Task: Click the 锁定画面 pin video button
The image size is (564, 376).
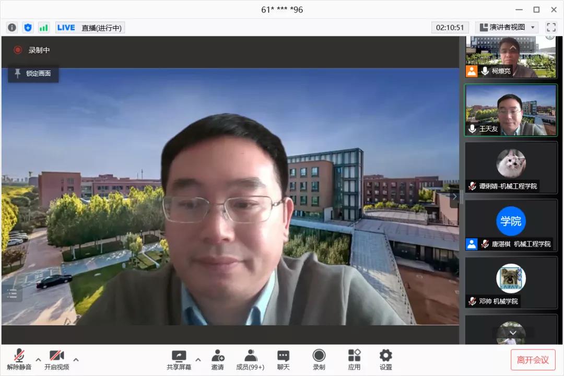Action: tap(33, 74)
